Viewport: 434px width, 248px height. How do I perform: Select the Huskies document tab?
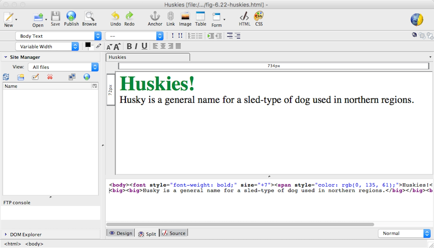pos(148,57)
